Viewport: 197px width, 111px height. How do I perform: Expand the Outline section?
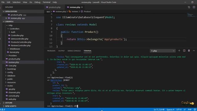9,103
